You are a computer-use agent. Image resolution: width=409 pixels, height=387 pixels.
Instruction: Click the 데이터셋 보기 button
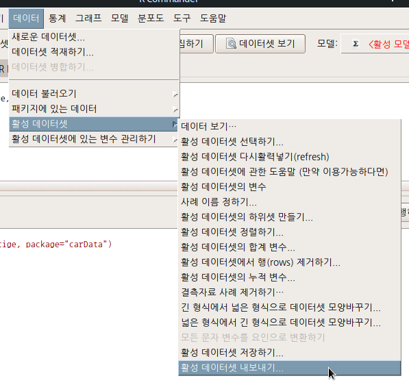pyautogui.click(x=260, y=44)
